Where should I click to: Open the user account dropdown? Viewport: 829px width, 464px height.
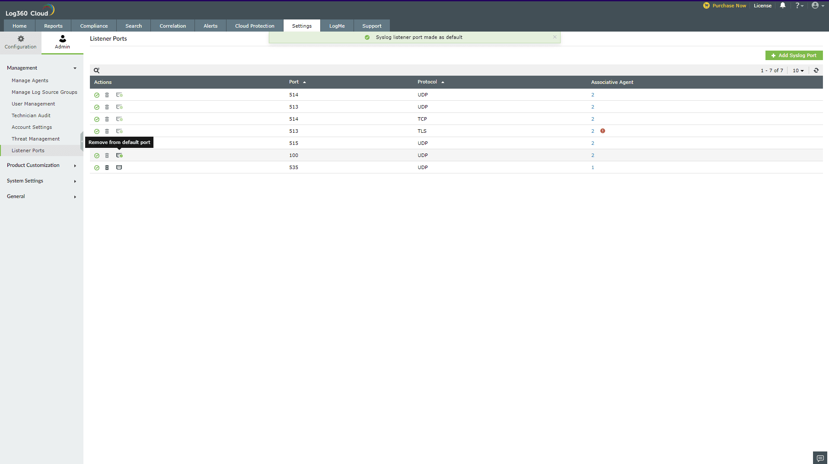pos(818,6)
